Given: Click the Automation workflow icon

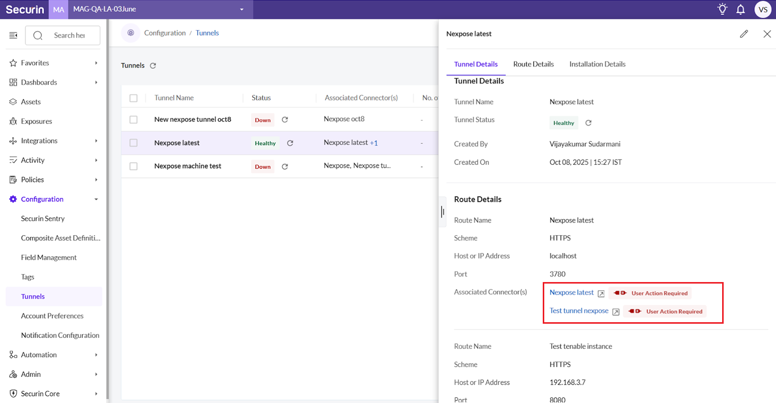Looking at the screenshot, I should tap(13, 355).
